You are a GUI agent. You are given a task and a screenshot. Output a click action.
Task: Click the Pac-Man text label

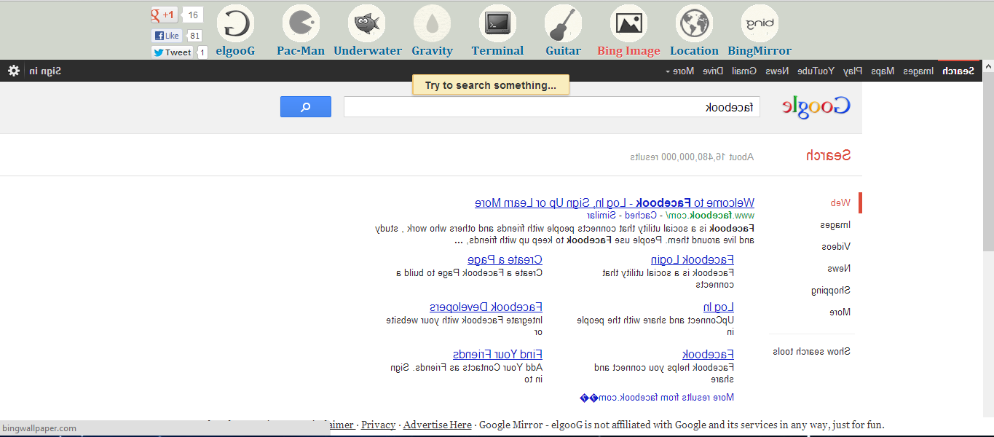click(x=301, y=51)
